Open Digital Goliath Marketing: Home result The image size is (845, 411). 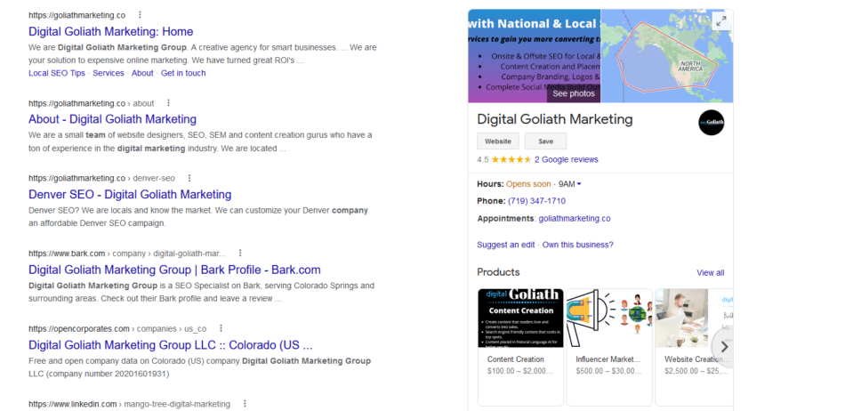110,31
